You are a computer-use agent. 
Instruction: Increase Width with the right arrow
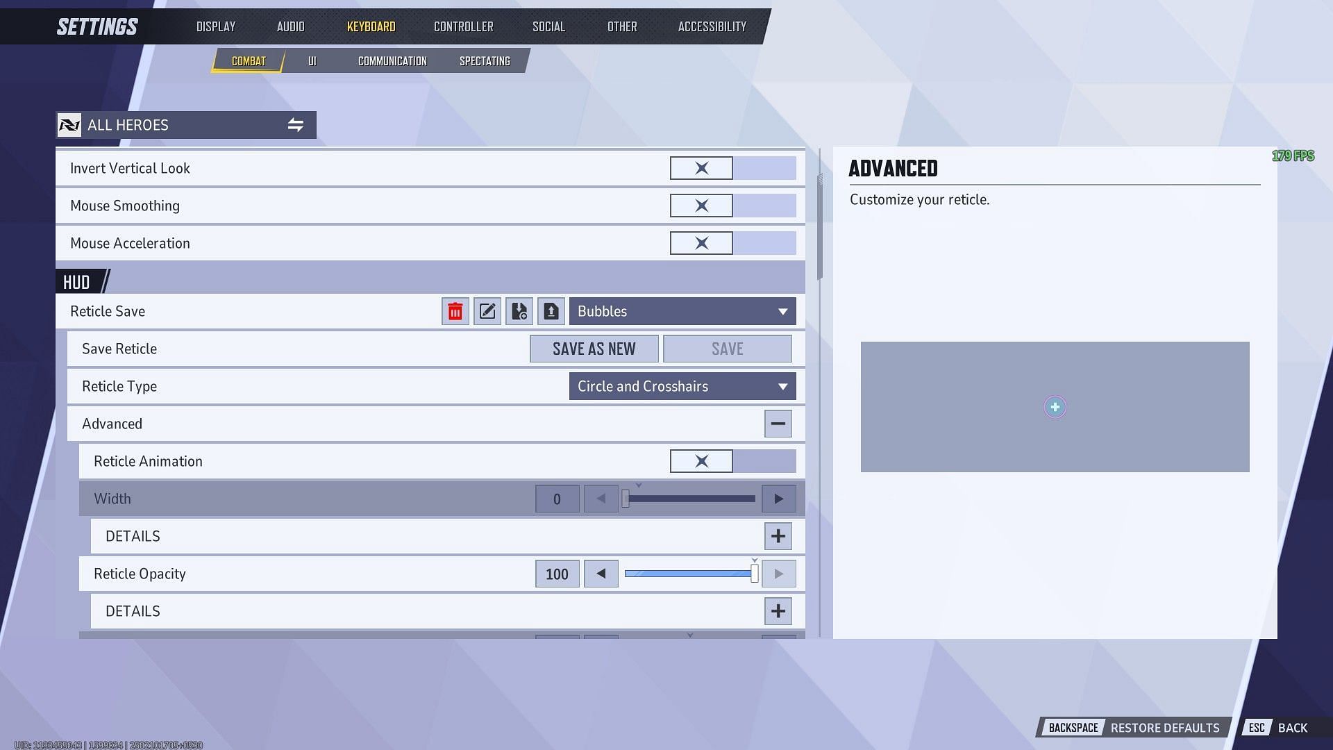click(779, 499)
